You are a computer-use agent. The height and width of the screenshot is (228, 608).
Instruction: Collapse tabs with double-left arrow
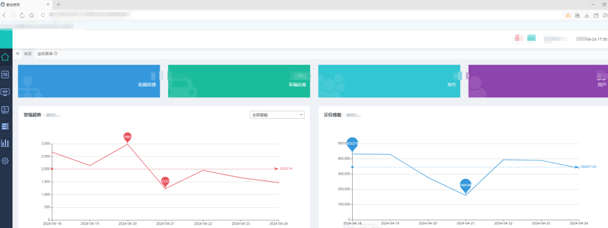(x=17, y=53)
